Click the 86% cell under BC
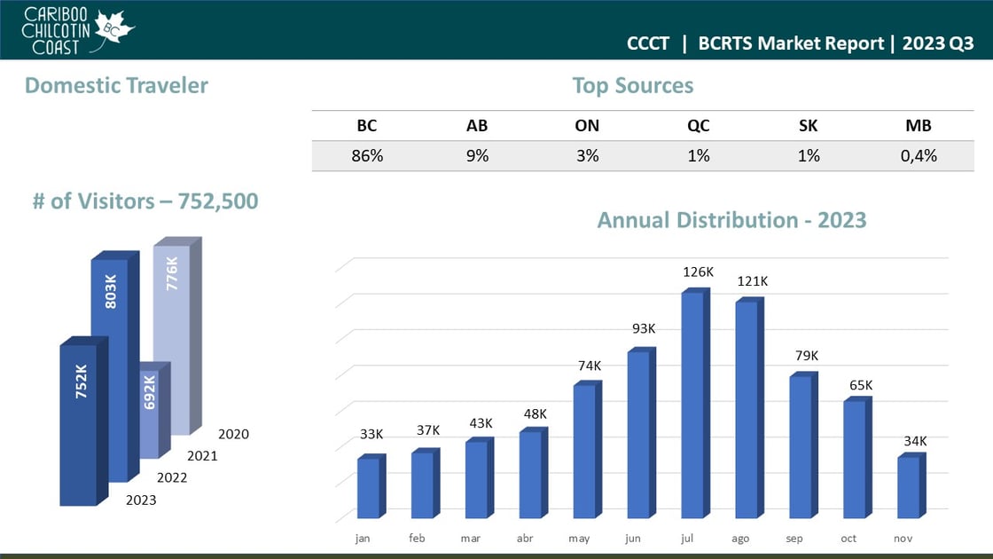Screen dimensions: 993x559 click(x=365, y=155)
